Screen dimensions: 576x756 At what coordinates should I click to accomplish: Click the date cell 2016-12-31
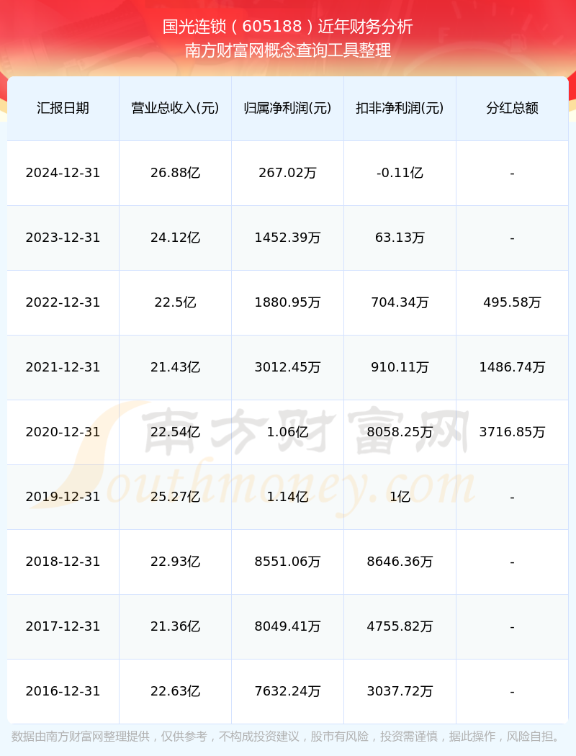click(x=63, y=691)
